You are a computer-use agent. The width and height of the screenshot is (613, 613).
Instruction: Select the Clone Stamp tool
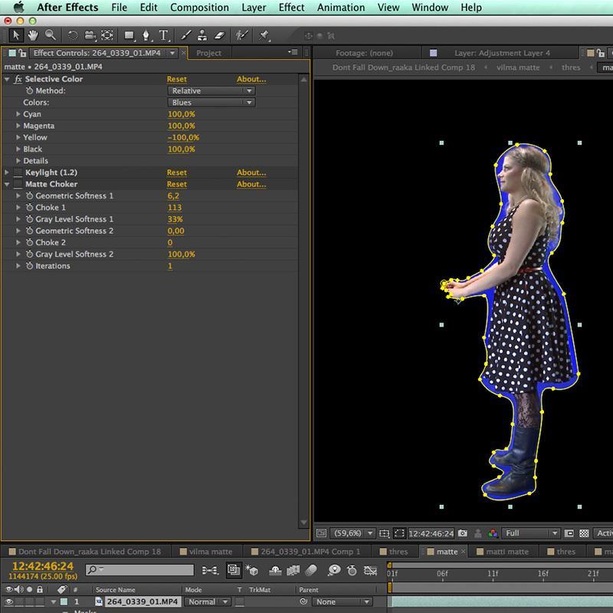[x=202, y=35]
